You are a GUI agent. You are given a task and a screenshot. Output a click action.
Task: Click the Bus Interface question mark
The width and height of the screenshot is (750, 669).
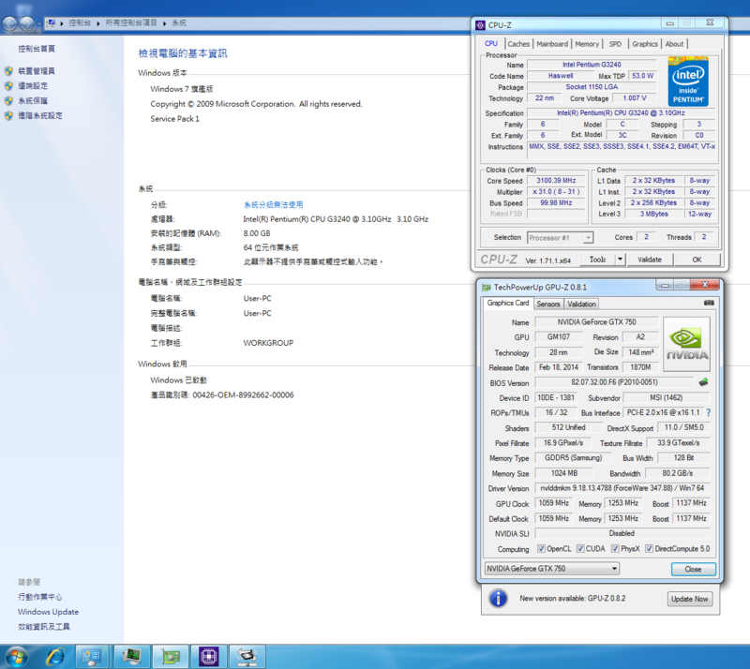[x=709, y=412]
